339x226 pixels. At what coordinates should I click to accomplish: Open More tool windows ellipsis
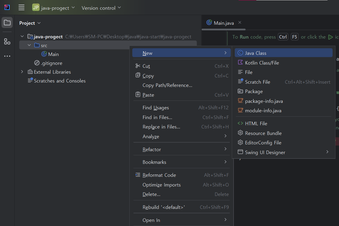point(7,56)
